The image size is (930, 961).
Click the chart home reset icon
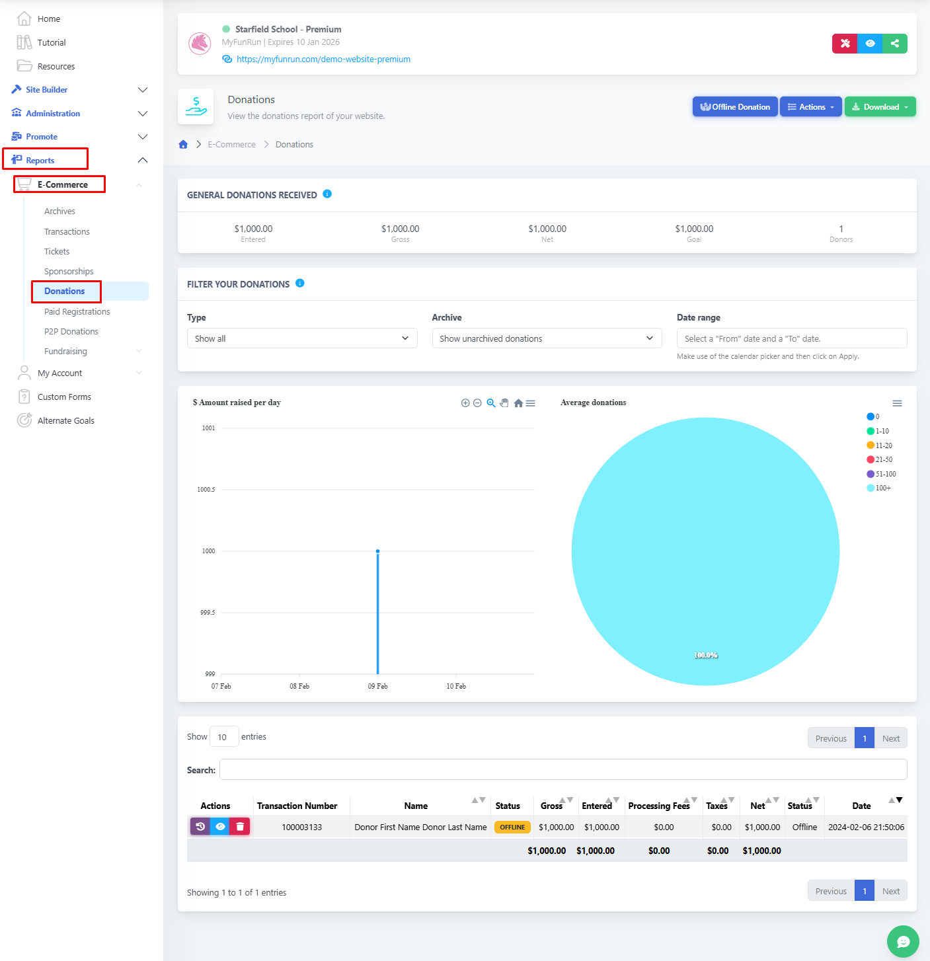[518, 403]
